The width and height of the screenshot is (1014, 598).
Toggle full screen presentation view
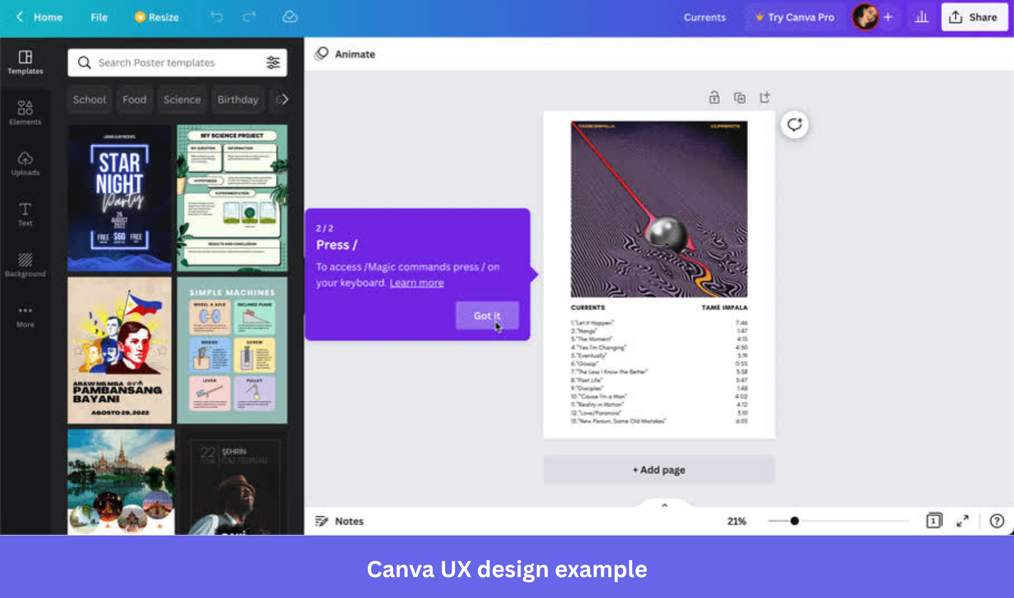pos(963,521)
